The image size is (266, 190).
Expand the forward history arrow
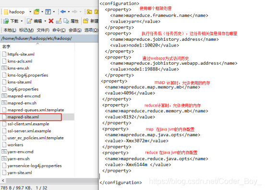80,12
